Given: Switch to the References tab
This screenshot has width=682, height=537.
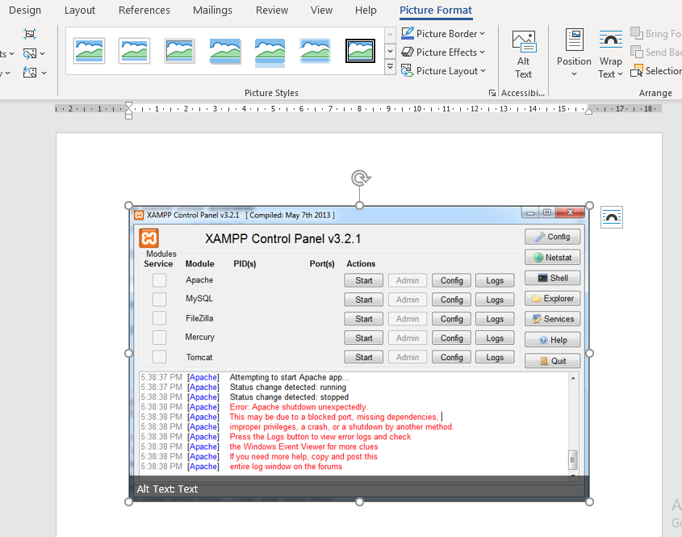Looking at the screenshot, I should click(x=144, y=10).
